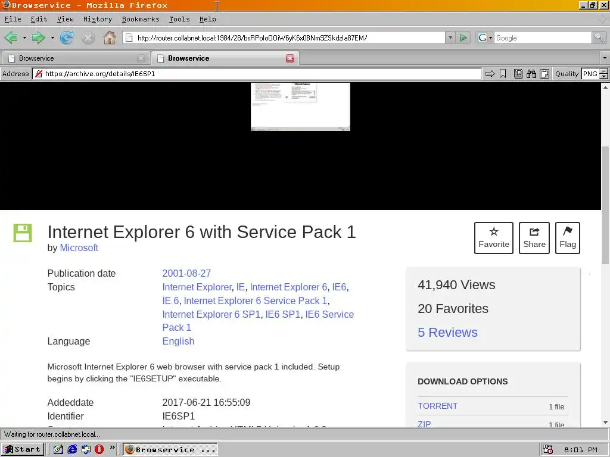This screenshot has height=457, width=610.
Task: Open Back history dropdown arrow
Action: point(24,37)
